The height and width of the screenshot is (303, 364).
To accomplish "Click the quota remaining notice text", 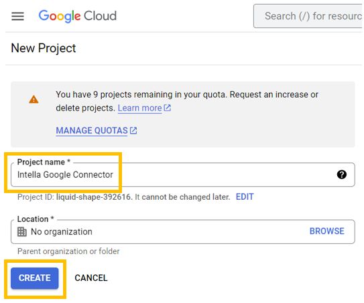I will 187,101.
